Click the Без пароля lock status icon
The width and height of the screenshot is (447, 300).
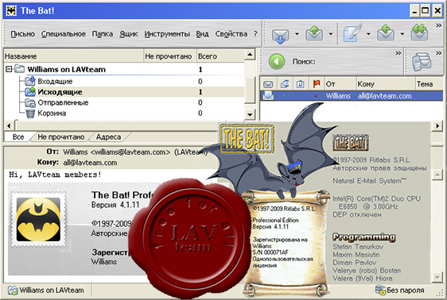380,290
